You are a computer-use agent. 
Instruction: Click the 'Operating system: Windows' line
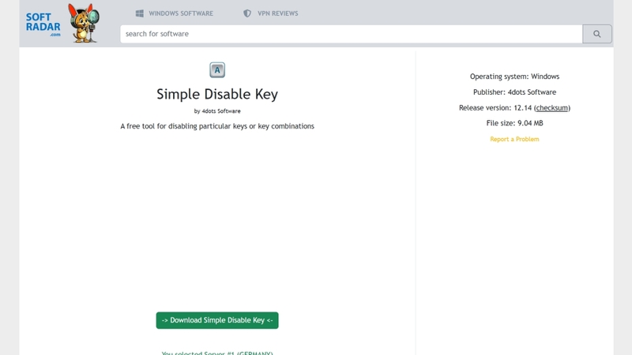[x=514, y=77]
